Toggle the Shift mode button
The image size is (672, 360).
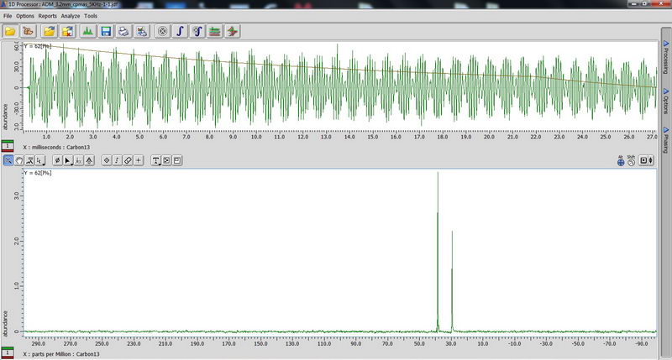pyautogui.click(x=631, y=161)
